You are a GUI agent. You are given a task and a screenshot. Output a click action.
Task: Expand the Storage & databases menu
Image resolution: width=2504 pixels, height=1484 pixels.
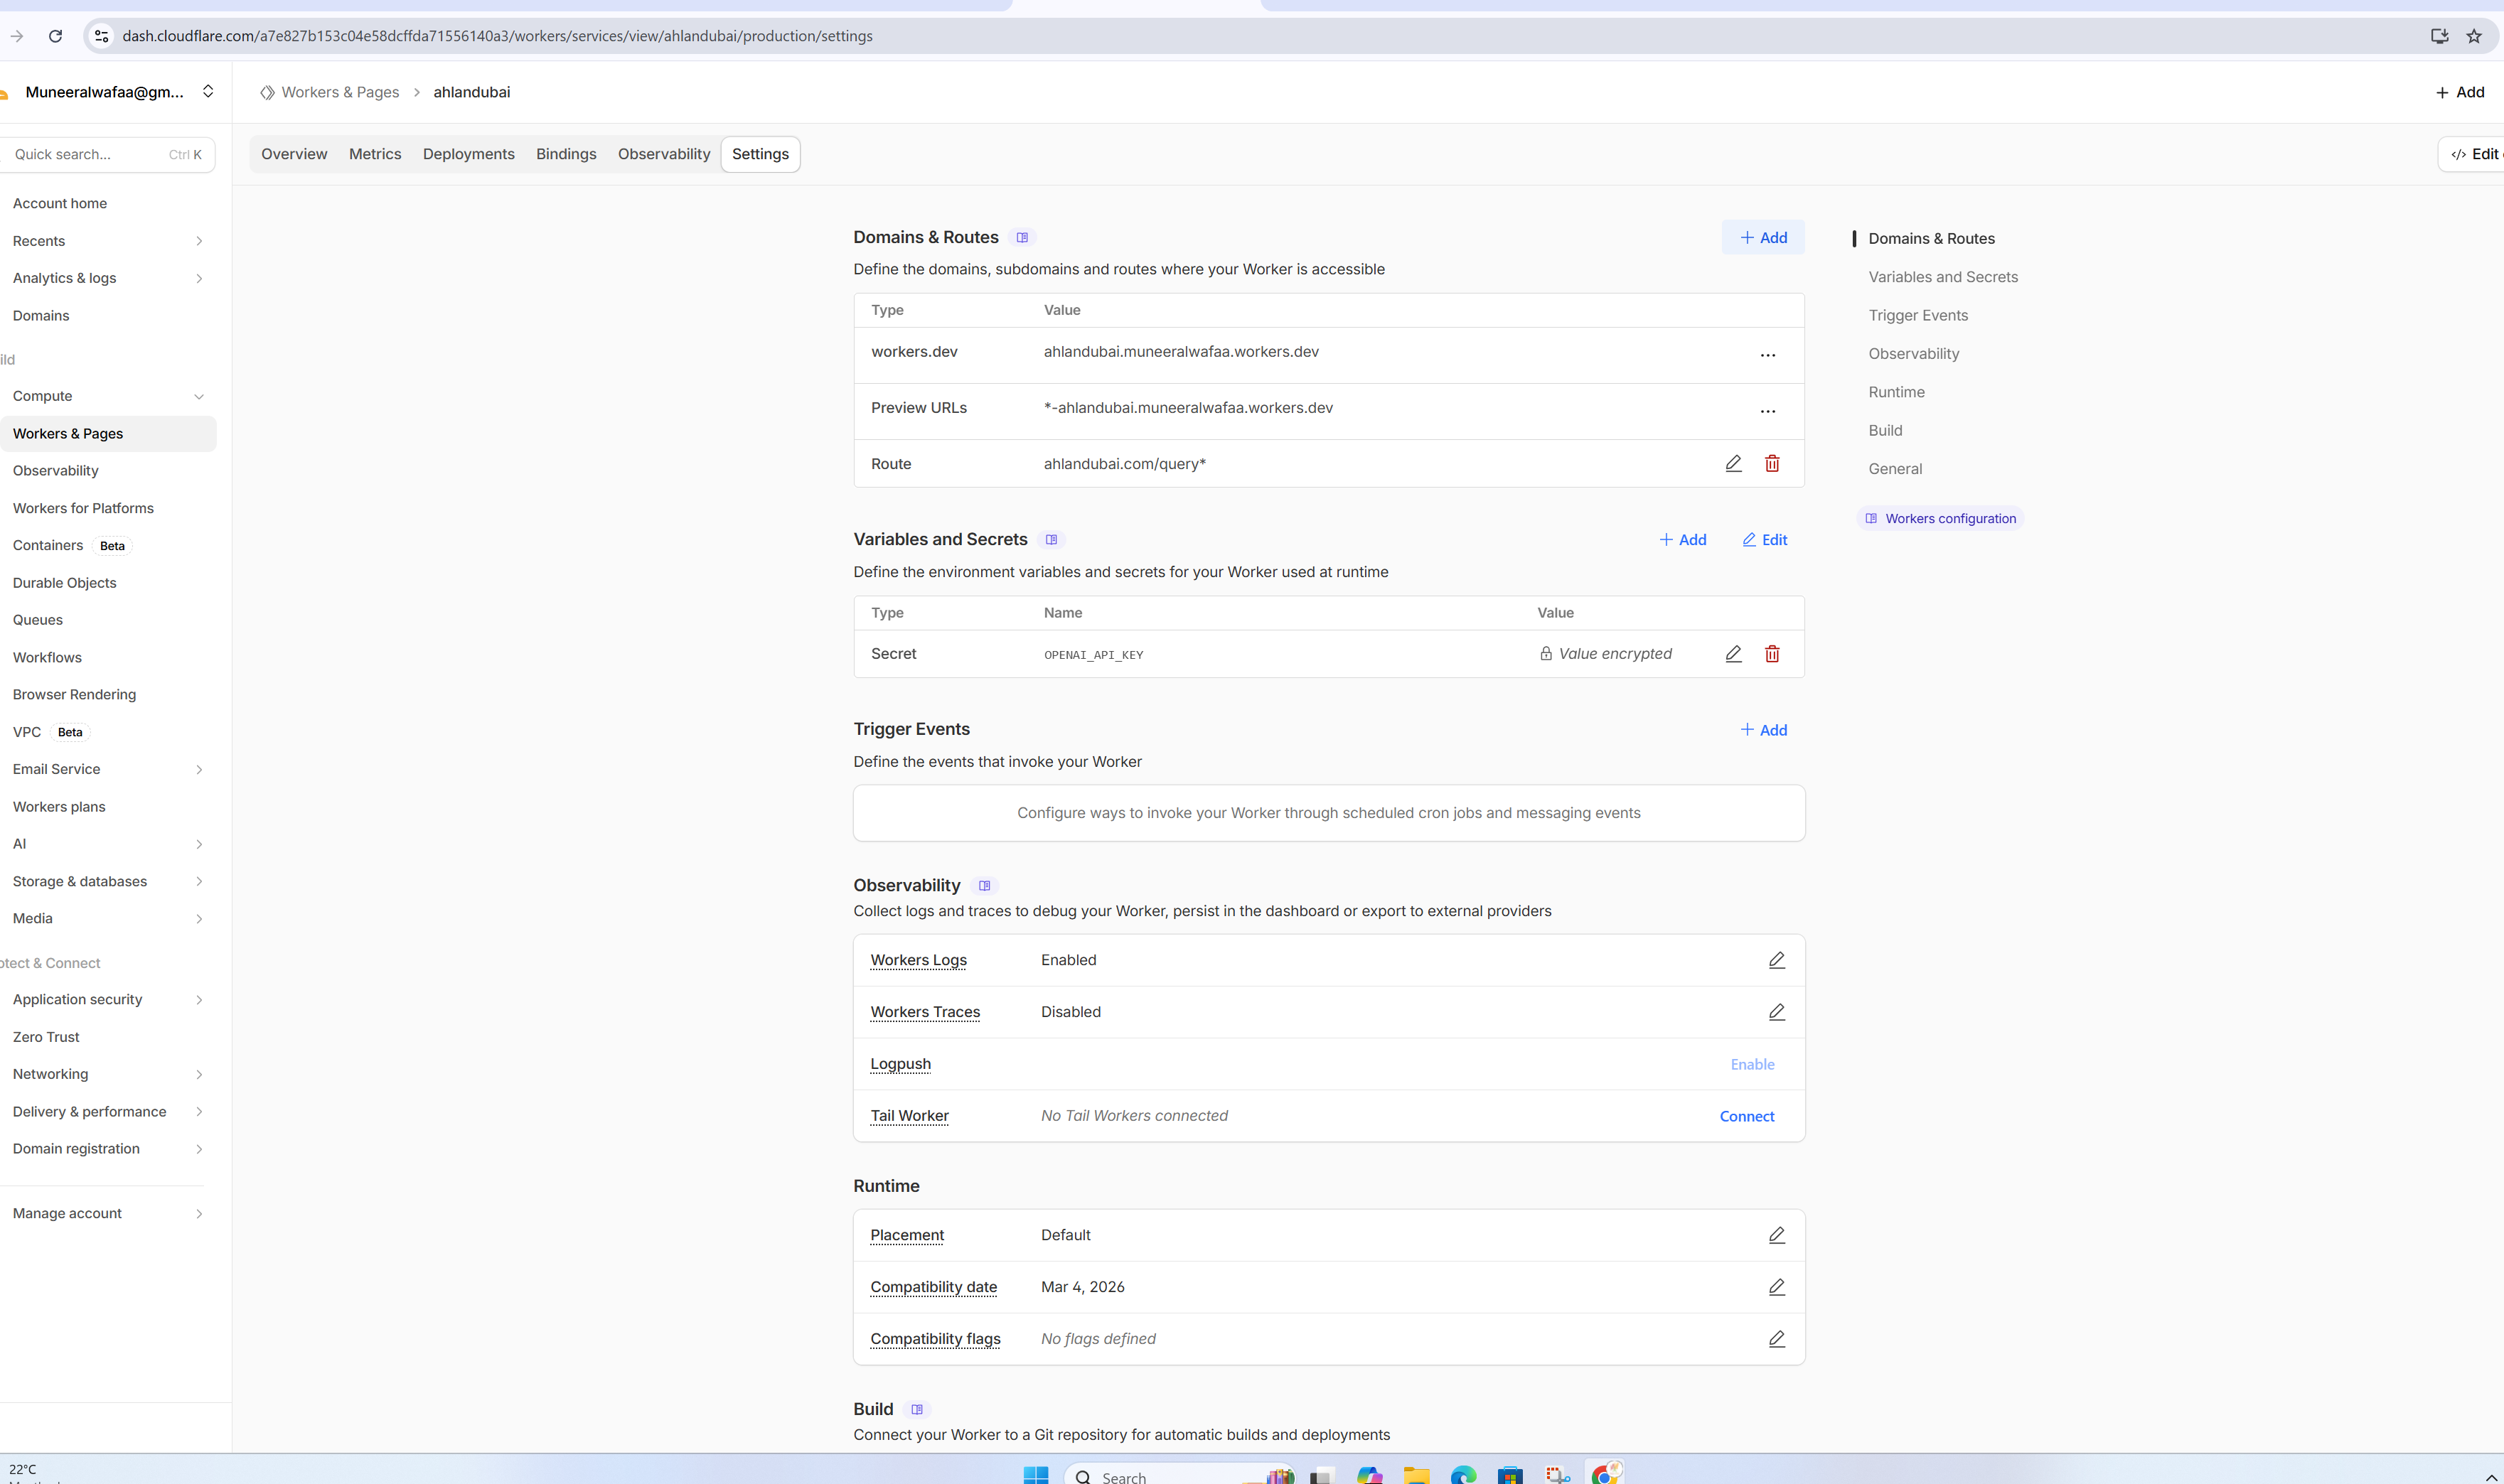click(x=198, y=881)
